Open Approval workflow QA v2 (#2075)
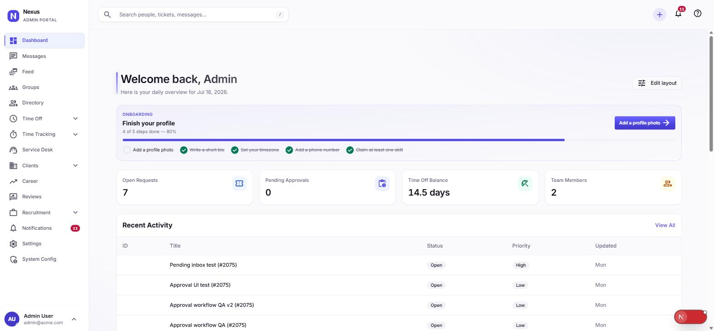The width and height of the screenshot is (714, 331). pos(399,305)
